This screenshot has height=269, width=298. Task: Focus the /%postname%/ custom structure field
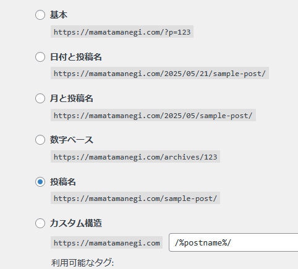click(234, 242)
